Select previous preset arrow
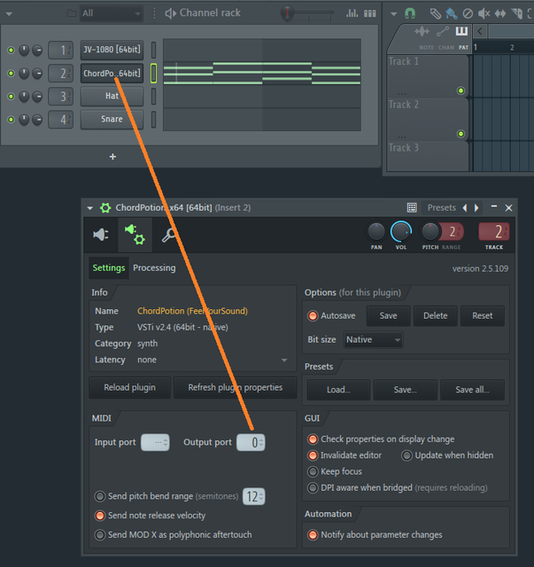 pyautogui.click(x=465, y=208)
